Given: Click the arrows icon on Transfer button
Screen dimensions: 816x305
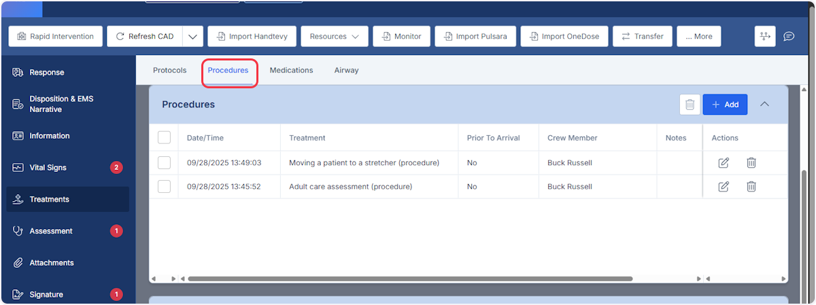Looking at the screenshot, I should coord(626,37).
